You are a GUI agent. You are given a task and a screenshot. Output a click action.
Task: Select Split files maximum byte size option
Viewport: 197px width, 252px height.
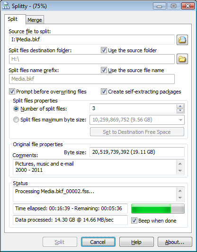tap(16, 120)
